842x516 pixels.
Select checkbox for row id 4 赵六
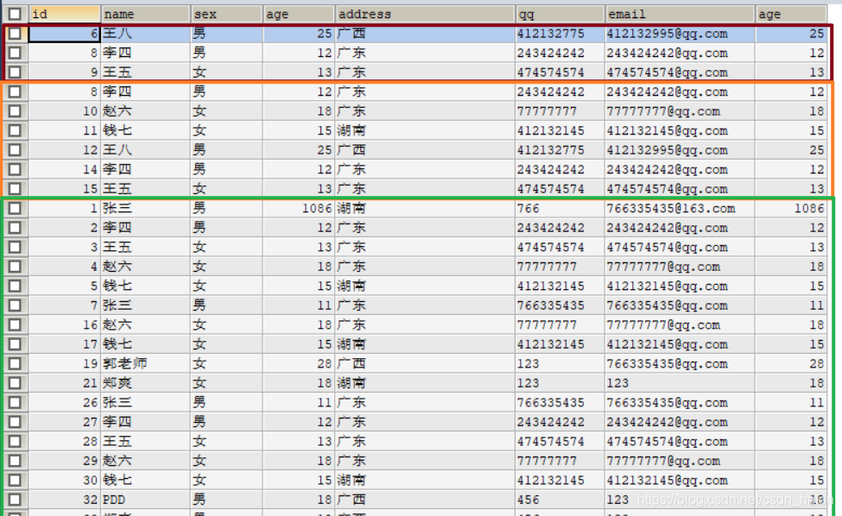(15, 266)
